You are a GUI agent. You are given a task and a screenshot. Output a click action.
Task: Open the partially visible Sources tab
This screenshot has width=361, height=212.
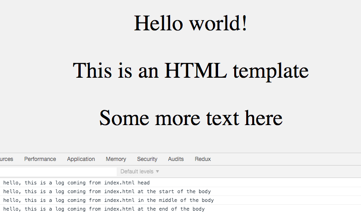click(6, 159)
